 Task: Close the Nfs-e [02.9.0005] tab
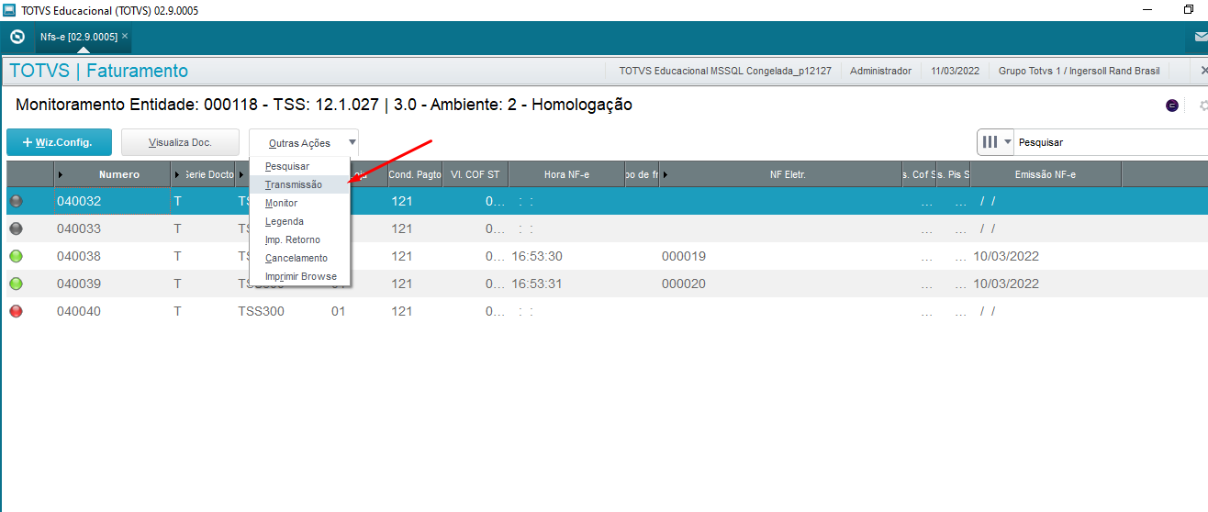coord(125,37)
